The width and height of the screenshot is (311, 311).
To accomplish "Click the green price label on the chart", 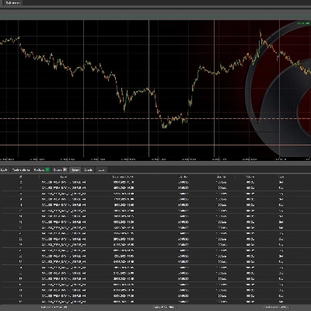I will [x=304, y=23].
